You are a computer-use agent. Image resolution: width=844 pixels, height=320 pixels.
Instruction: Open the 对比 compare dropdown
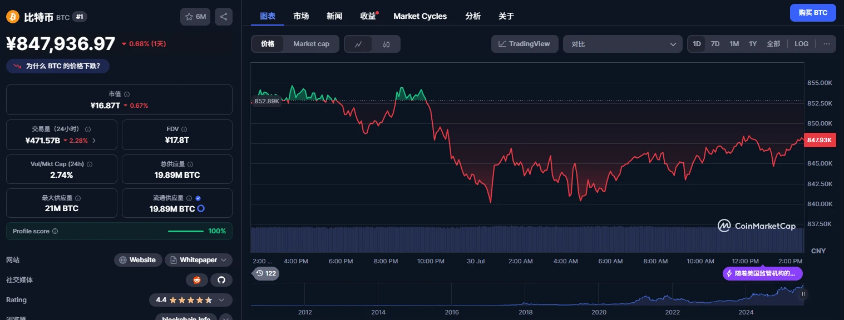click(623, 44)
